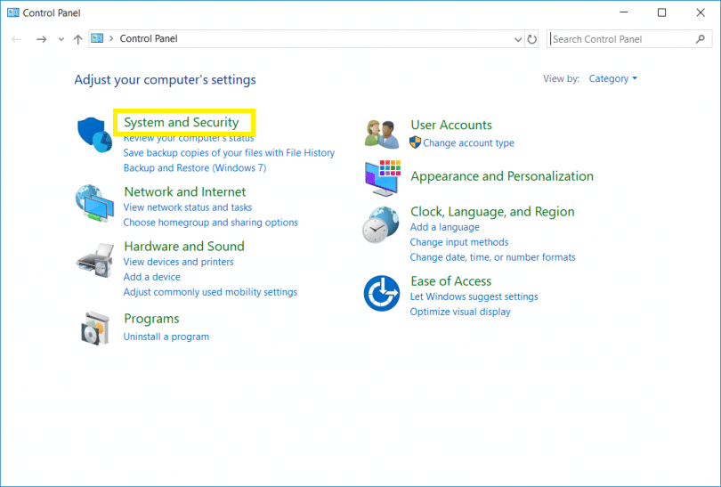Screen dimensions: 721x487
Task: Click Change account type link
Action: coord(468,143)
